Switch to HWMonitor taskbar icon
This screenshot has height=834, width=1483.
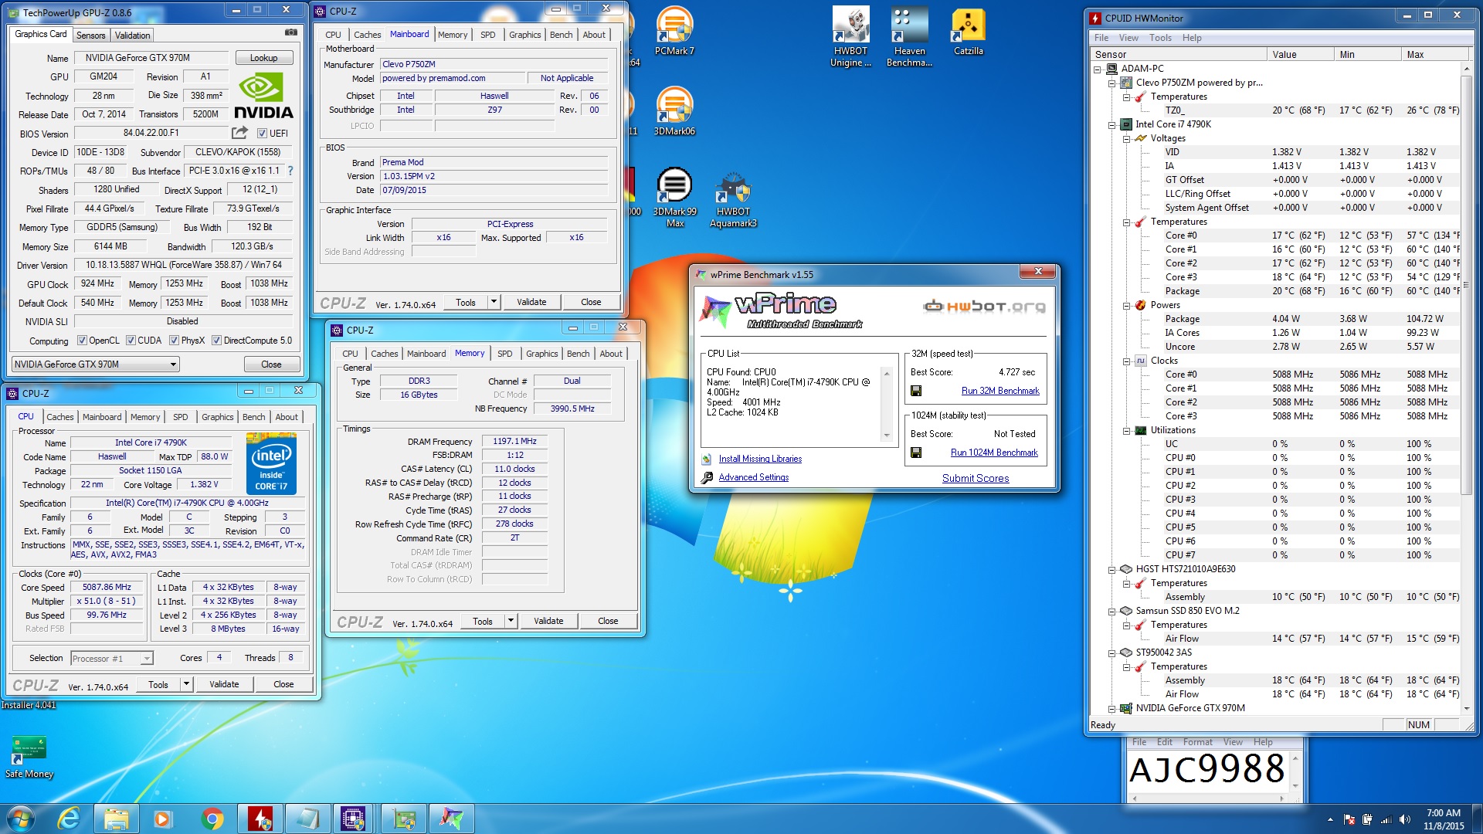(x=260, y=819)
